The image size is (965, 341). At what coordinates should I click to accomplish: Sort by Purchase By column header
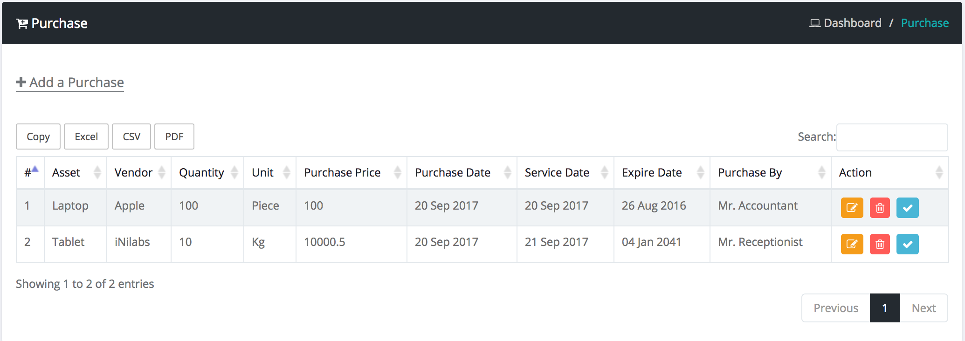770,173
